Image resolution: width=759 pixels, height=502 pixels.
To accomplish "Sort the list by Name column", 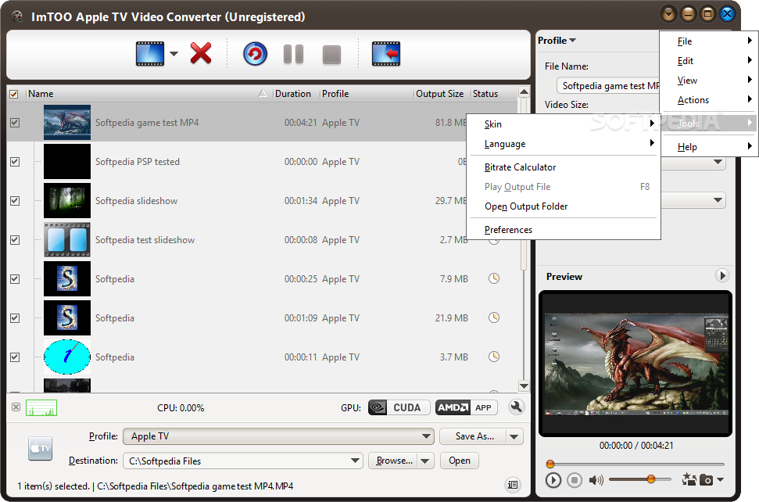I will tap(148, 93).
